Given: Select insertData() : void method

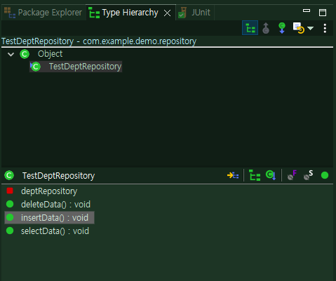Looking at the screenshot, I should [x=50, y=218].
